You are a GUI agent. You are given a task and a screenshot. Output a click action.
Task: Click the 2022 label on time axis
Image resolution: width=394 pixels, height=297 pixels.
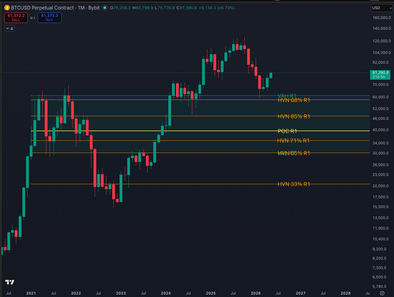(x=76, y=293)
